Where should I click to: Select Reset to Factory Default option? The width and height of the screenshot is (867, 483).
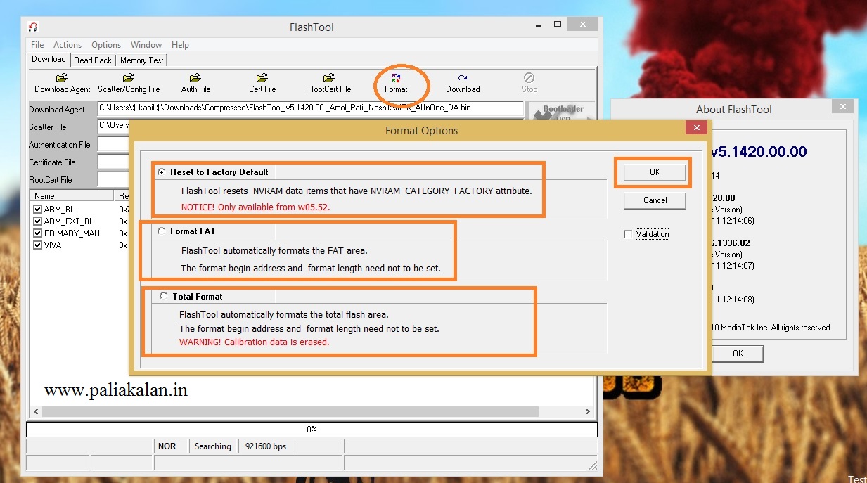(x=162, y=172)
